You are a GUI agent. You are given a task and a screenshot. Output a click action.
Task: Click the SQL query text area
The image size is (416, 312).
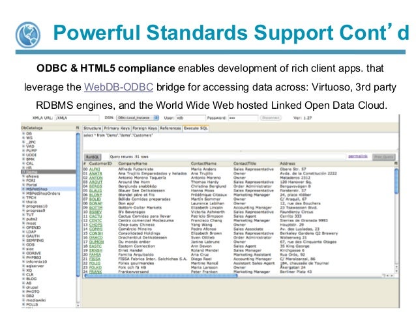(240, 141)
